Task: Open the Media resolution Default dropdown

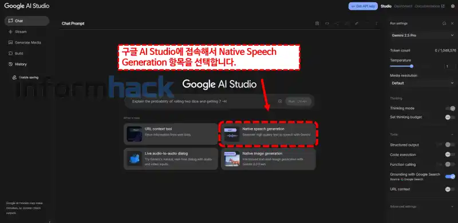Action: (x=423, y=83)
